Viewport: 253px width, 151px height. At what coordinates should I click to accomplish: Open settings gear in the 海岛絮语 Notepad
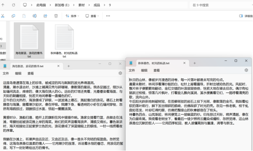coord(120,73)
